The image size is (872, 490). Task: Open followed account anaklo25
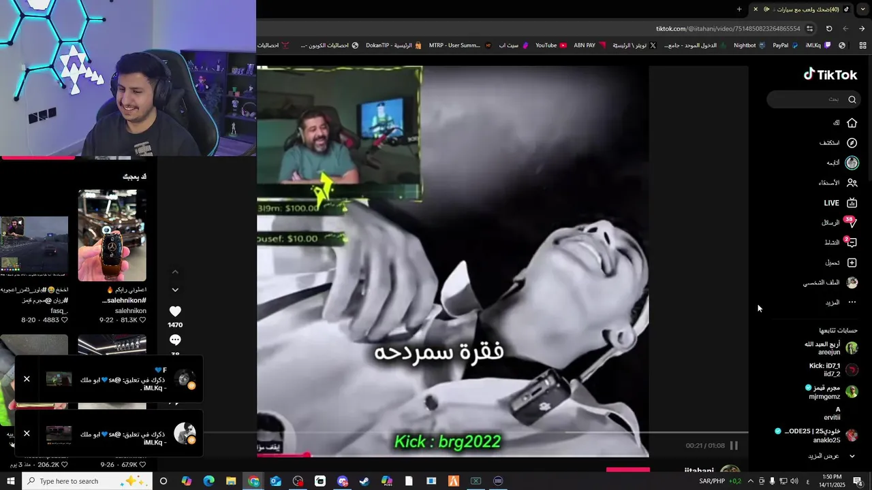point(817,436)
